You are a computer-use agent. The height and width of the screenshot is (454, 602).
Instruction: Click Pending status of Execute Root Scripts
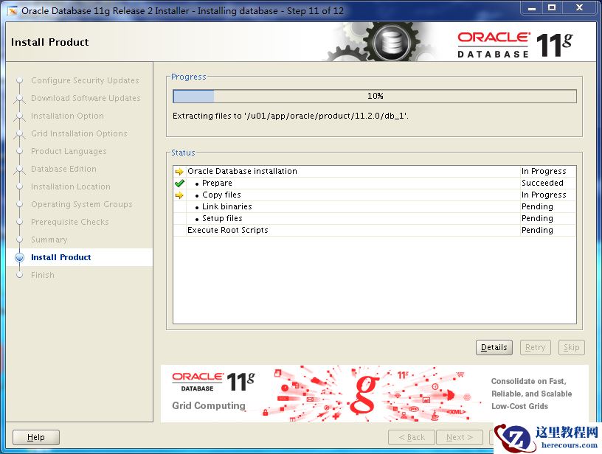pyautogui.click(x=537, y=230)
